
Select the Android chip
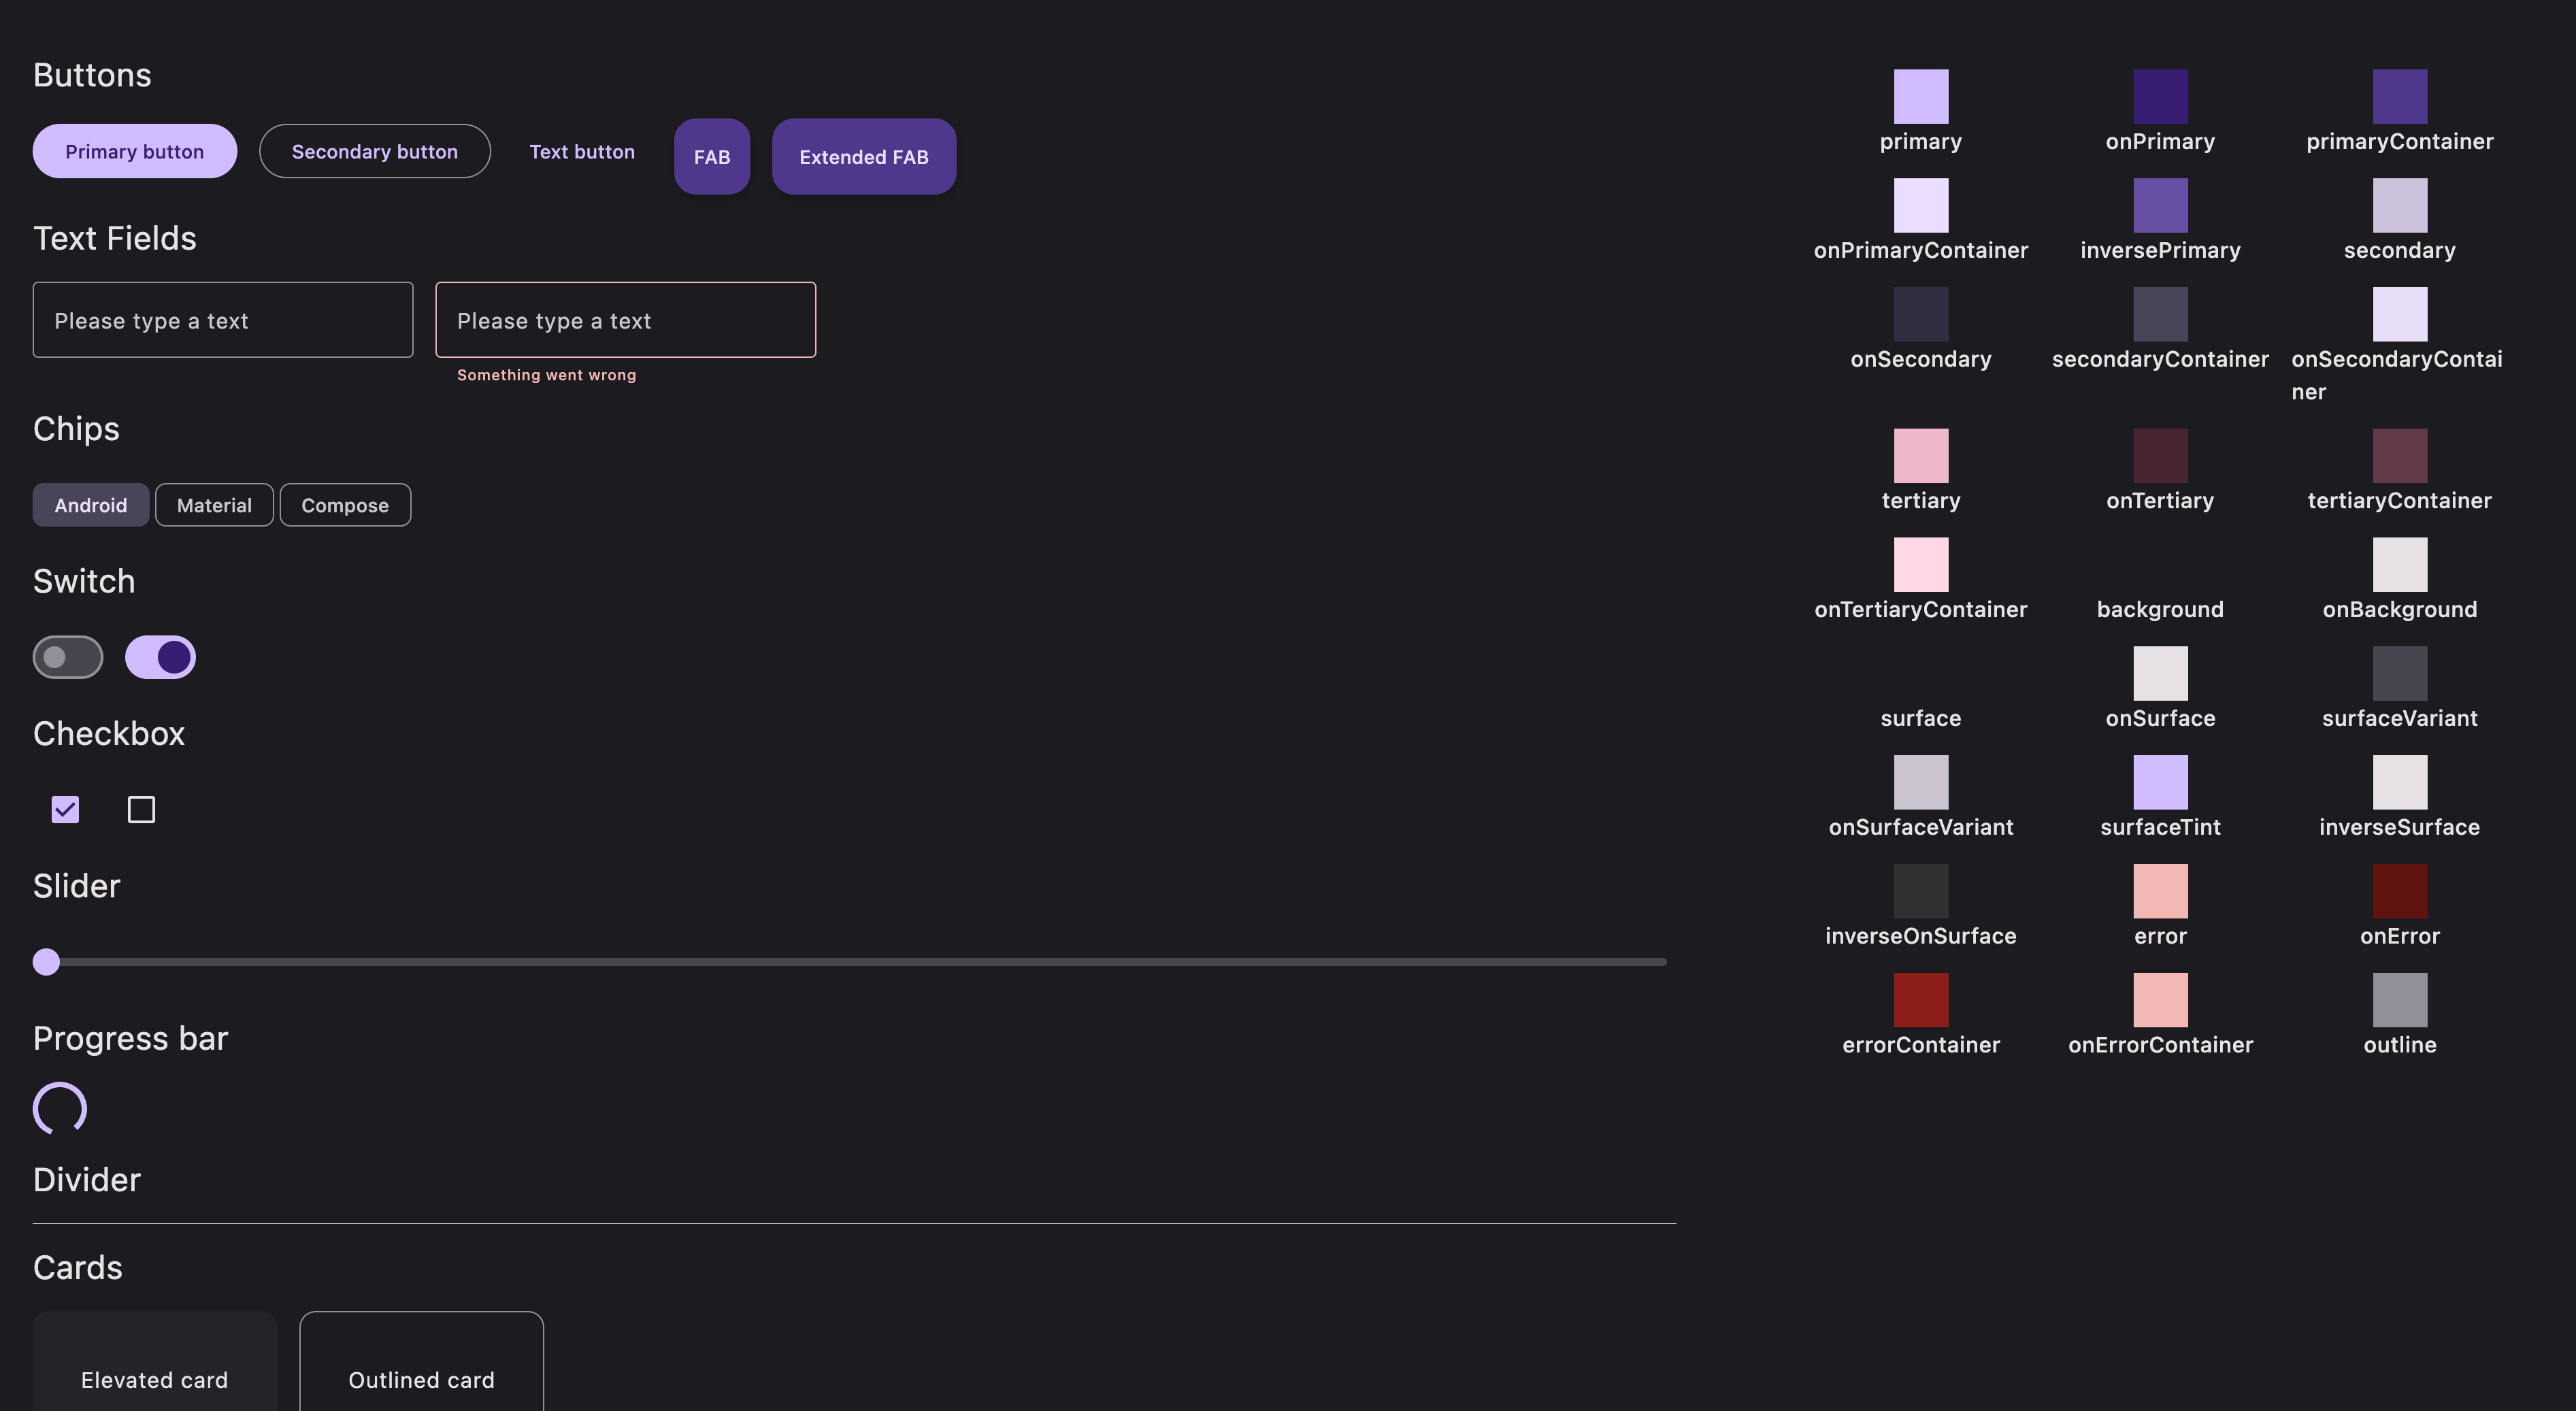pyautogui.click(x=90, y=505)
